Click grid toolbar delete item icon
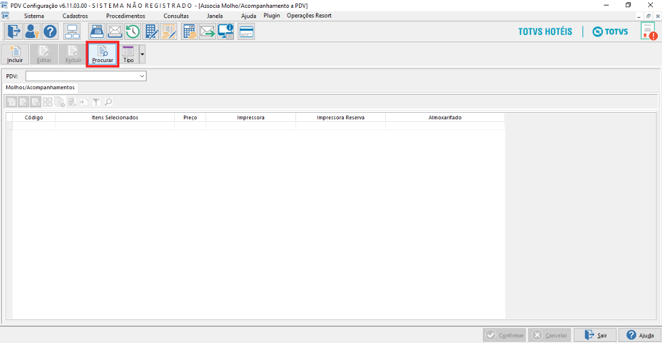 tap(36, 102)
